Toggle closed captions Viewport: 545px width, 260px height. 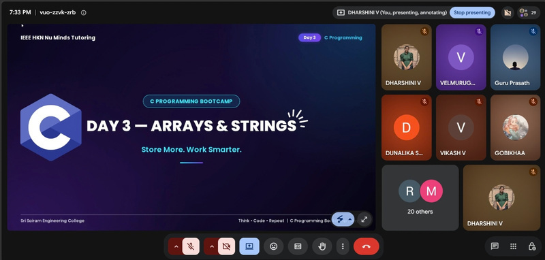pos(298,246)
